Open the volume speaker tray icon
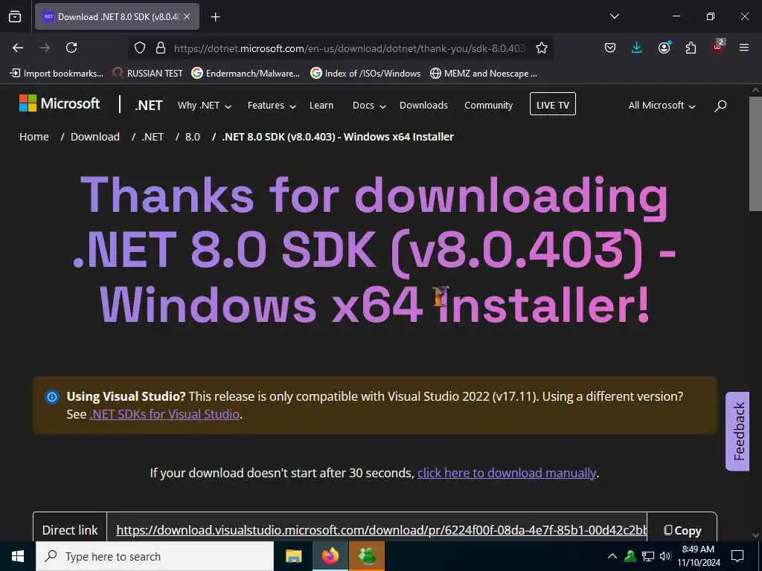The width and height of the screenshot is (762, 571). pyautogui.click(x=665, y=556)
